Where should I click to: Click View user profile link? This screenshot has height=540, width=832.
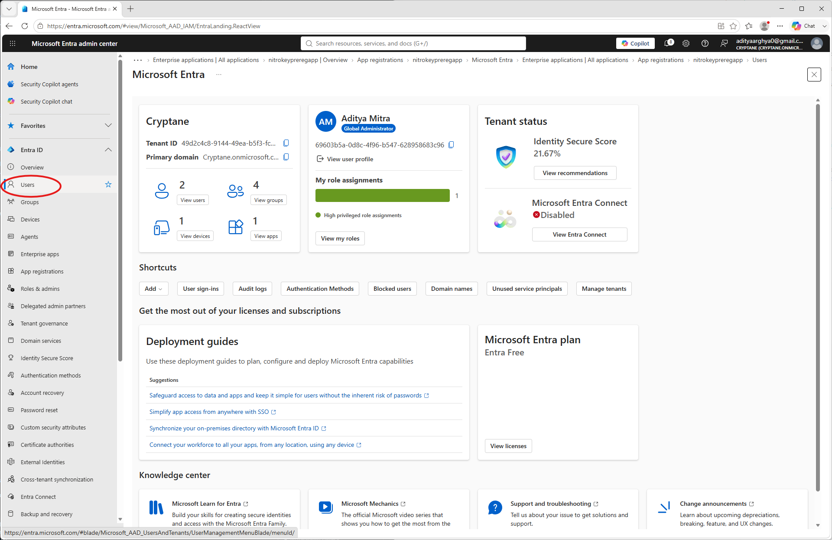(x=345, y=159)
